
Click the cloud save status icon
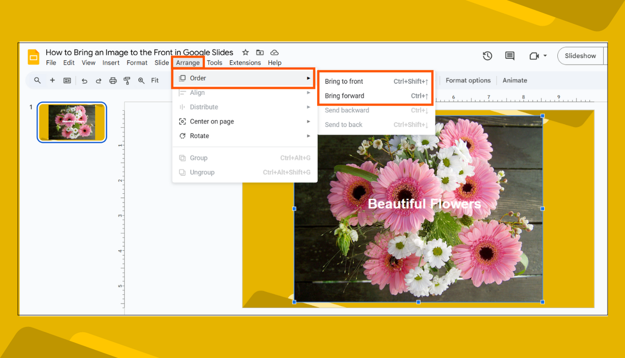274,52
